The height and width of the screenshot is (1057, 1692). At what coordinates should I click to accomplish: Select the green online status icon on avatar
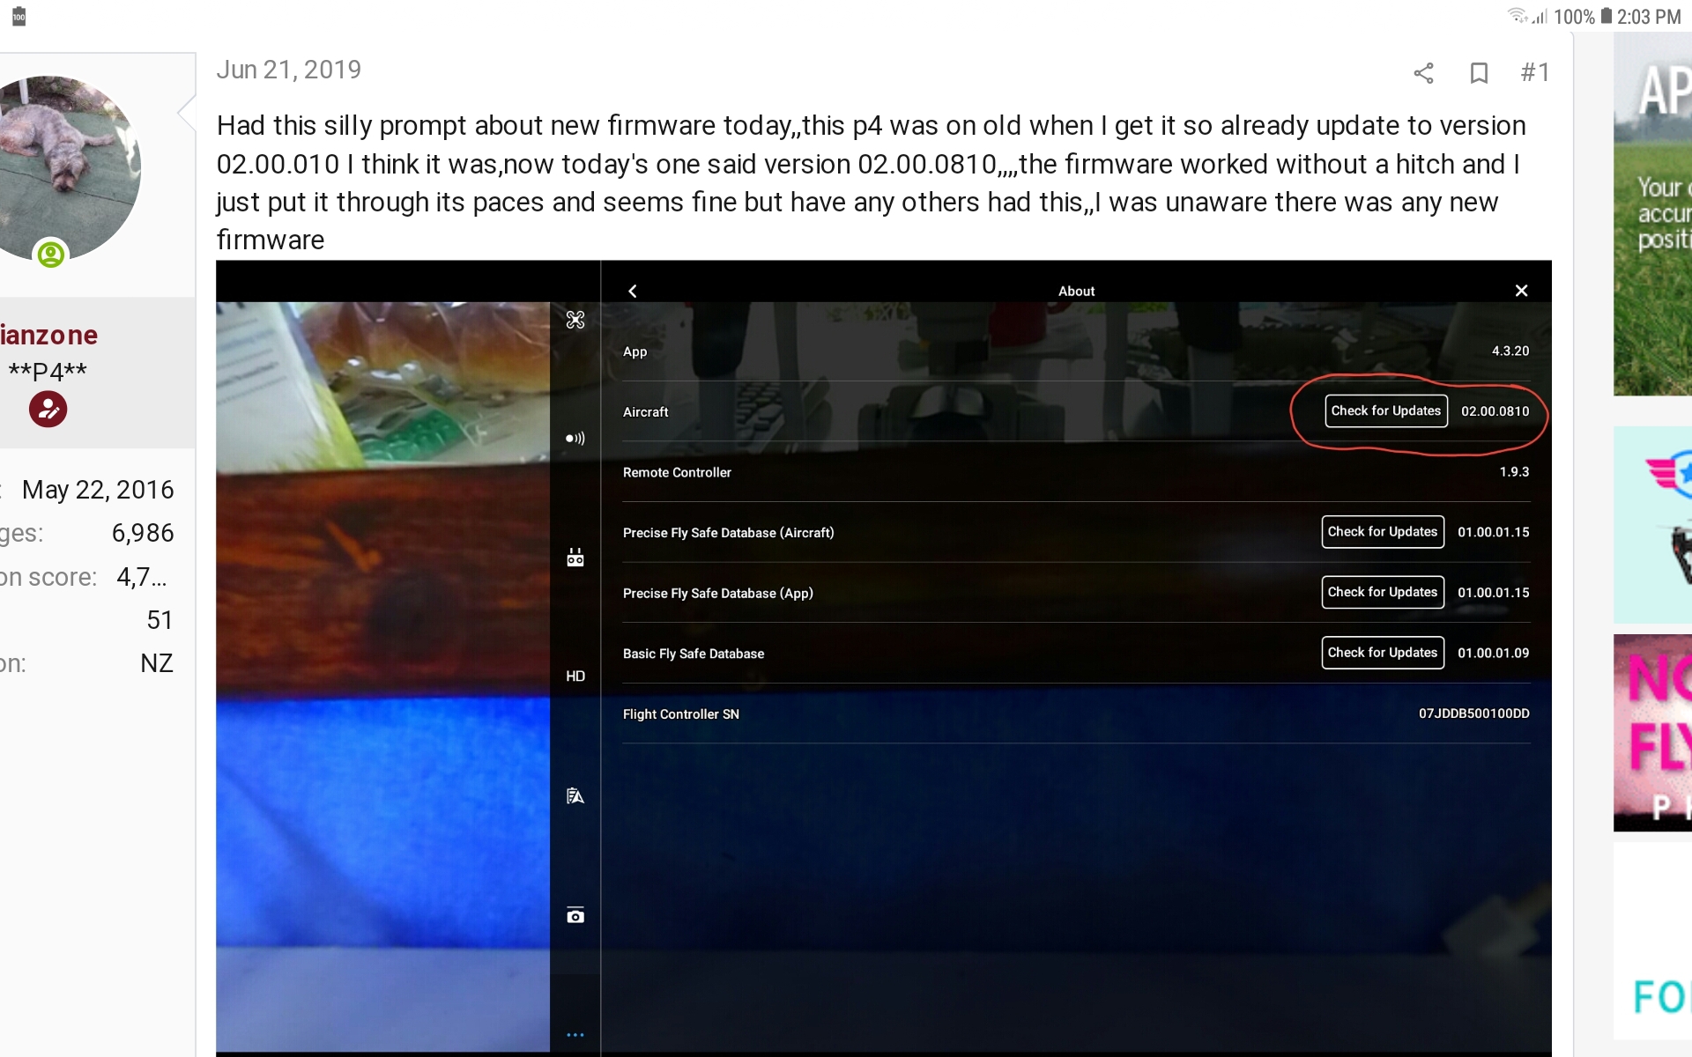51,255
